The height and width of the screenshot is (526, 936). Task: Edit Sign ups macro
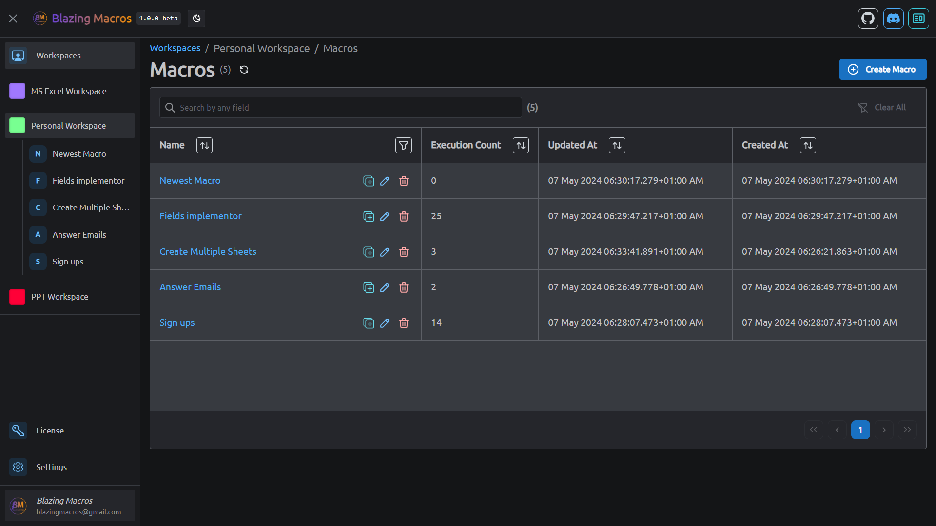[385, 323]
